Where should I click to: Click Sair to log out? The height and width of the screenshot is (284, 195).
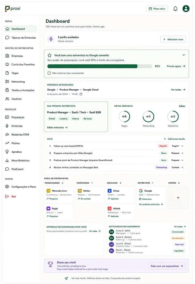(11, 196)
